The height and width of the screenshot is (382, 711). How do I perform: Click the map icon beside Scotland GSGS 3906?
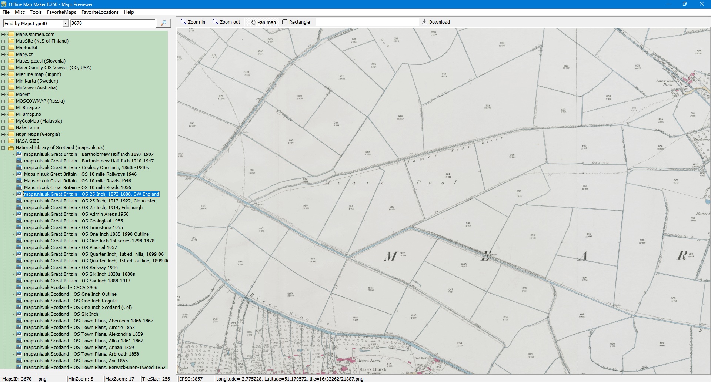19,288
